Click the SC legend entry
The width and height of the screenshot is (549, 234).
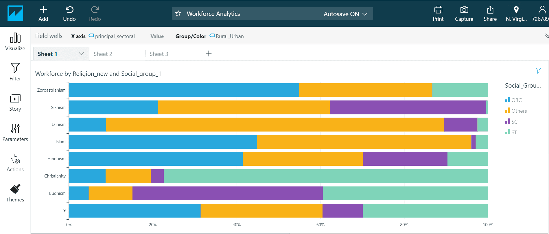511,122
